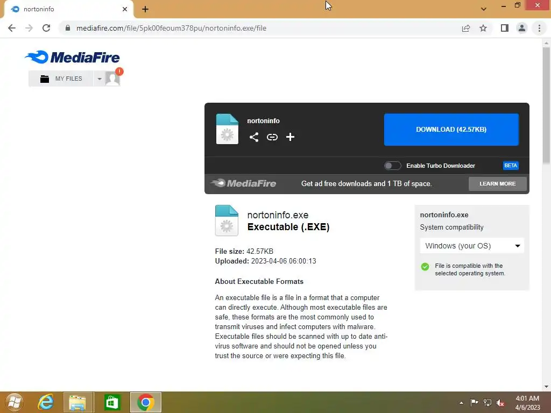This screenshot has width=551, height=413.
Task: Launch Internet Explorer from taskbar
Action: click(x=46, y=402)
